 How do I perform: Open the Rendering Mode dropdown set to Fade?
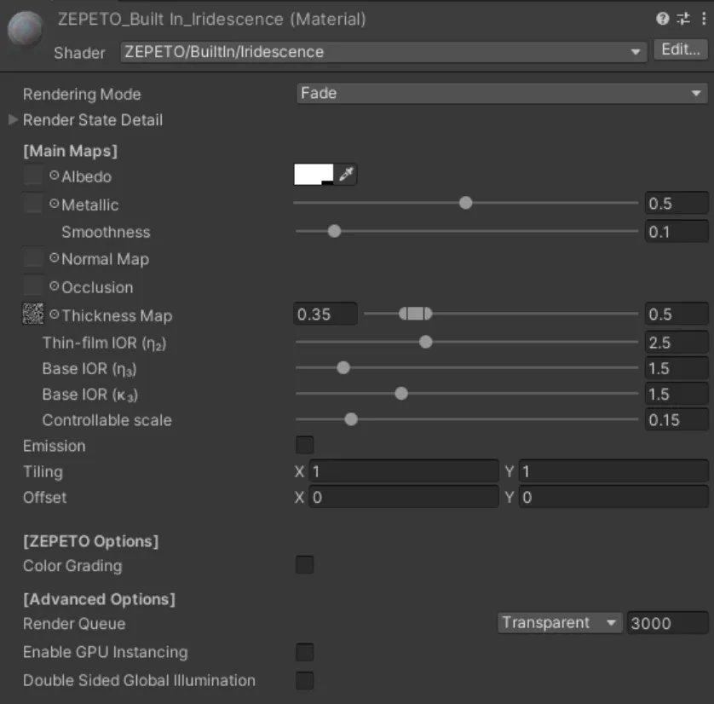coord(502,94)
